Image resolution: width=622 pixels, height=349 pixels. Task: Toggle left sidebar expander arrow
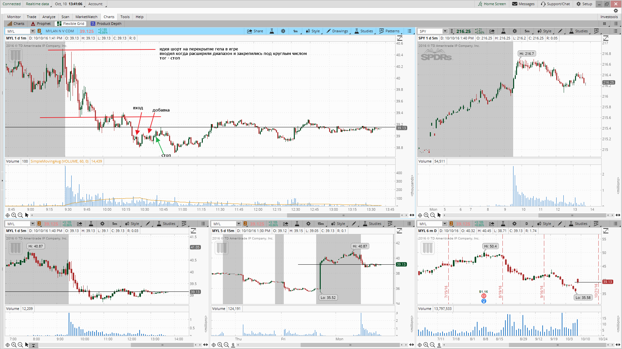click(2, 180)
